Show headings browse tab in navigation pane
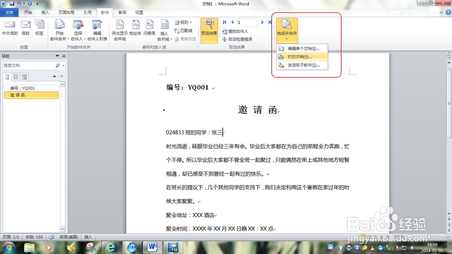Image resolution: width=452 pixels, height=254 pixels. pos(7,77)
